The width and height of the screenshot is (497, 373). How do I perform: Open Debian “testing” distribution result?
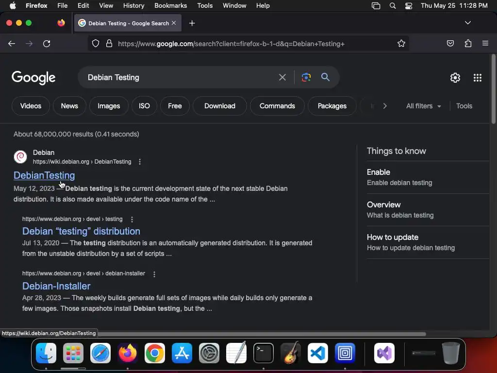[x=81, y=231]
